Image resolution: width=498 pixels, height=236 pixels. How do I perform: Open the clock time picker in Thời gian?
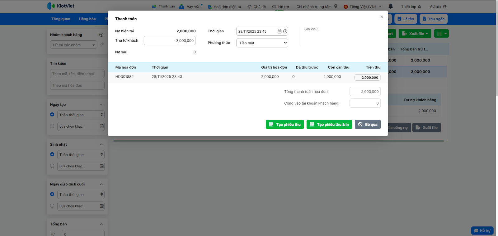[285, 31]
